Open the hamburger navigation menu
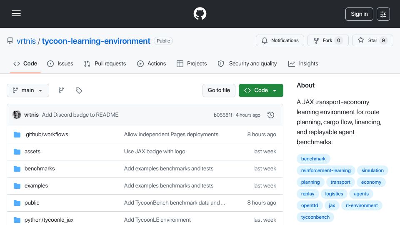 (x=16, y=13)
